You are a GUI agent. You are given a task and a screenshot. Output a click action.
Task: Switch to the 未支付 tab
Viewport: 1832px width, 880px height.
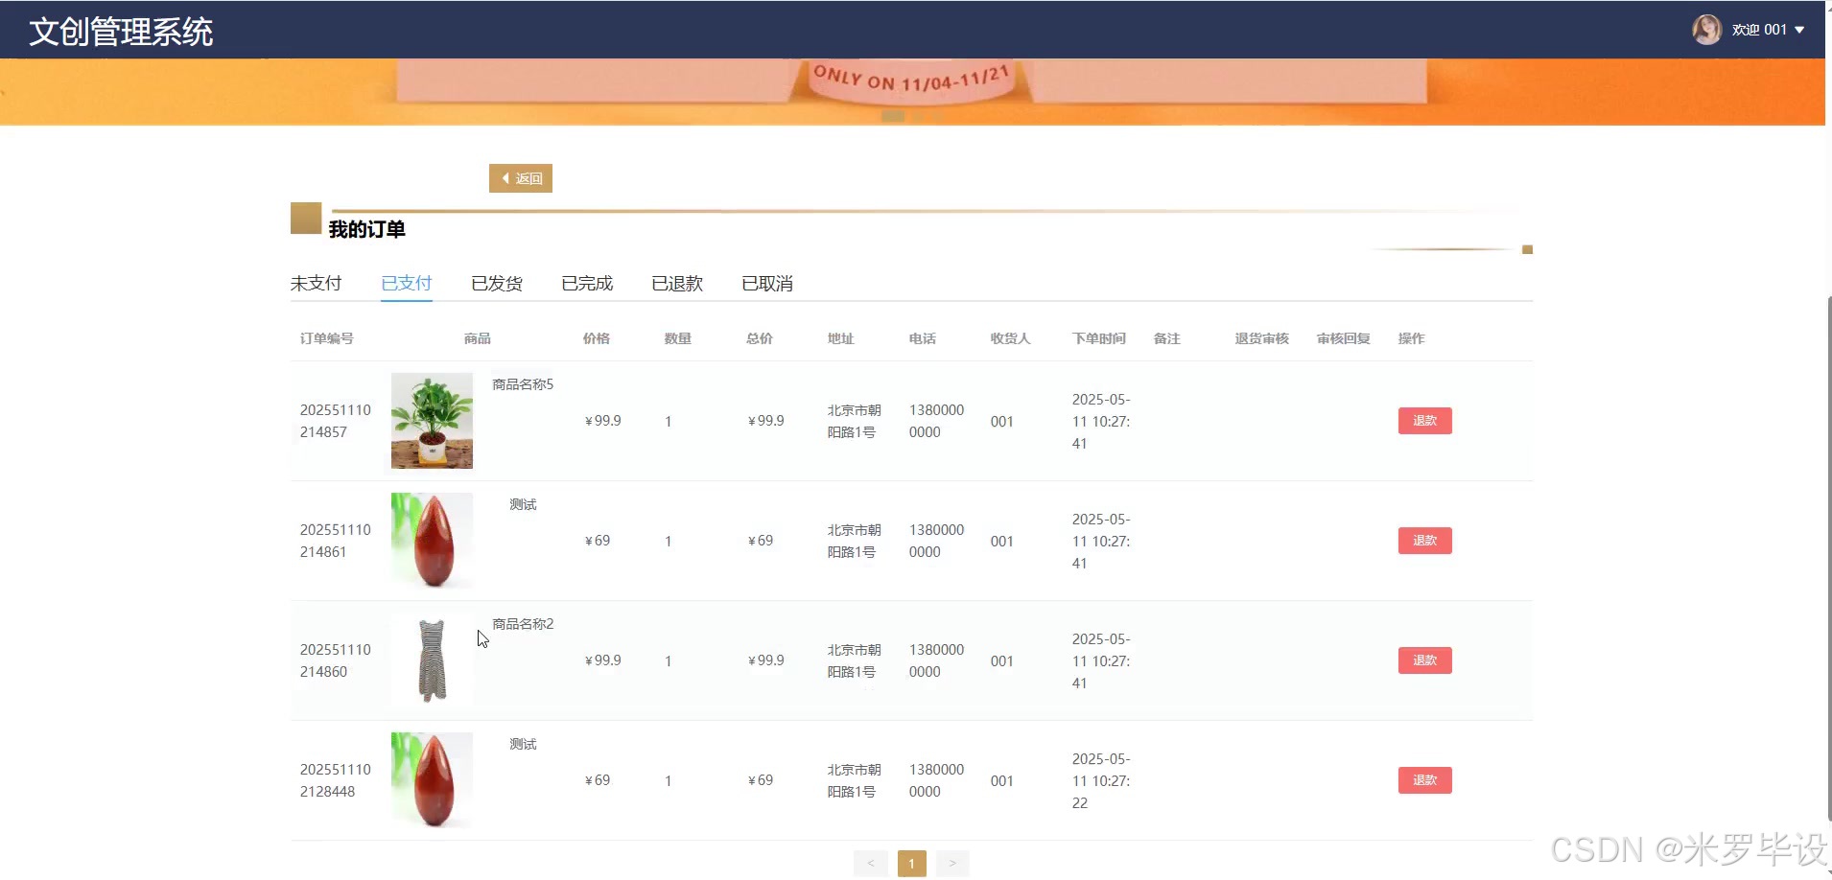(317, 284)
